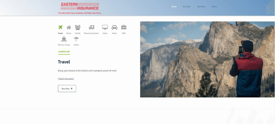Click the Buy Now button
Image resolution: width=275 pixels, height=124 pixels.
[67, 89]
